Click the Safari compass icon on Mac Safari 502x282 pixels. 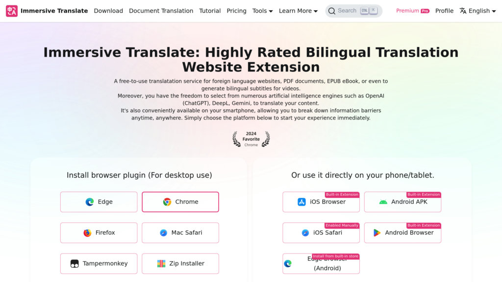pyautogui.click(x=162, y=233)
